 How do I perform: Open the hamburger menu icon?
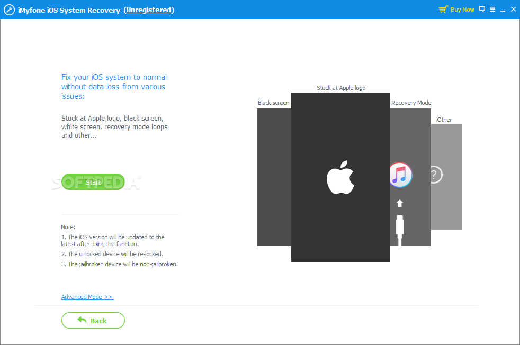pos(492,10)
